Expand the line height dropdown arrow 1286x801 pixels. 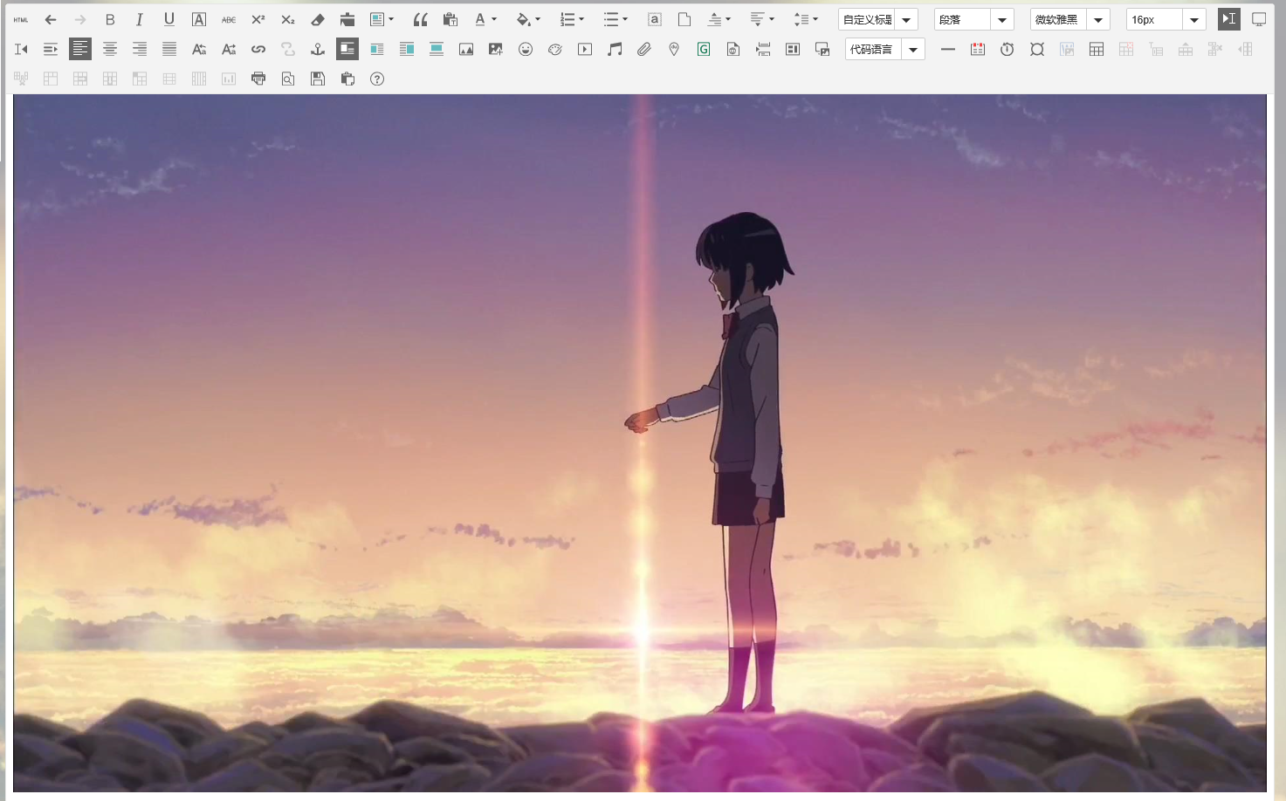click(815, 19)
